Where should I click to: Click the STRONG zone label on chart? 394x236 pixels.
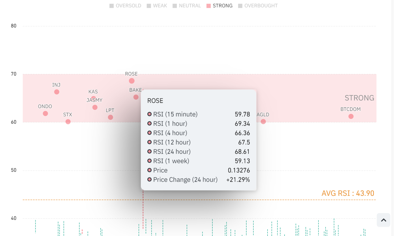coord(359,98)
